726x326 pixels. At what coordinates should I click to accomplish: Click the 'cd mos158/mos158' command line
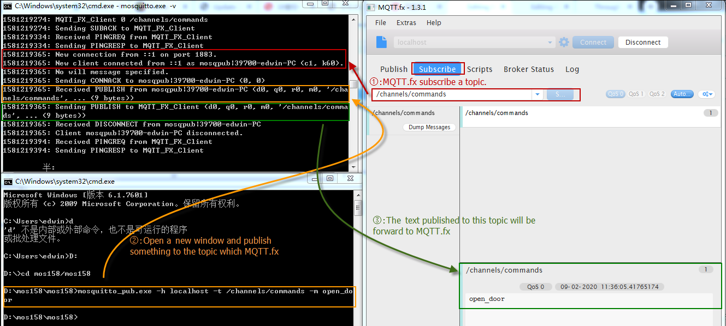[47, 274]
